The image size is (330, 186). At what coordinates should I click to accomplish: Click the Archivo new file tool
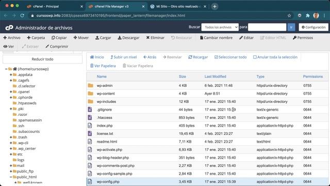(x=12, y=38)
